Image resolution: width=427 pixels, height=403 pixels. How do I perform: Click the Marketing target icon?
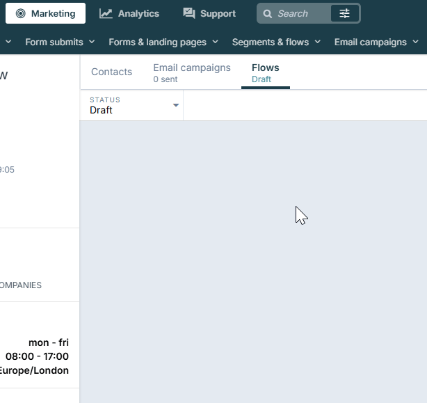[21, 13]
